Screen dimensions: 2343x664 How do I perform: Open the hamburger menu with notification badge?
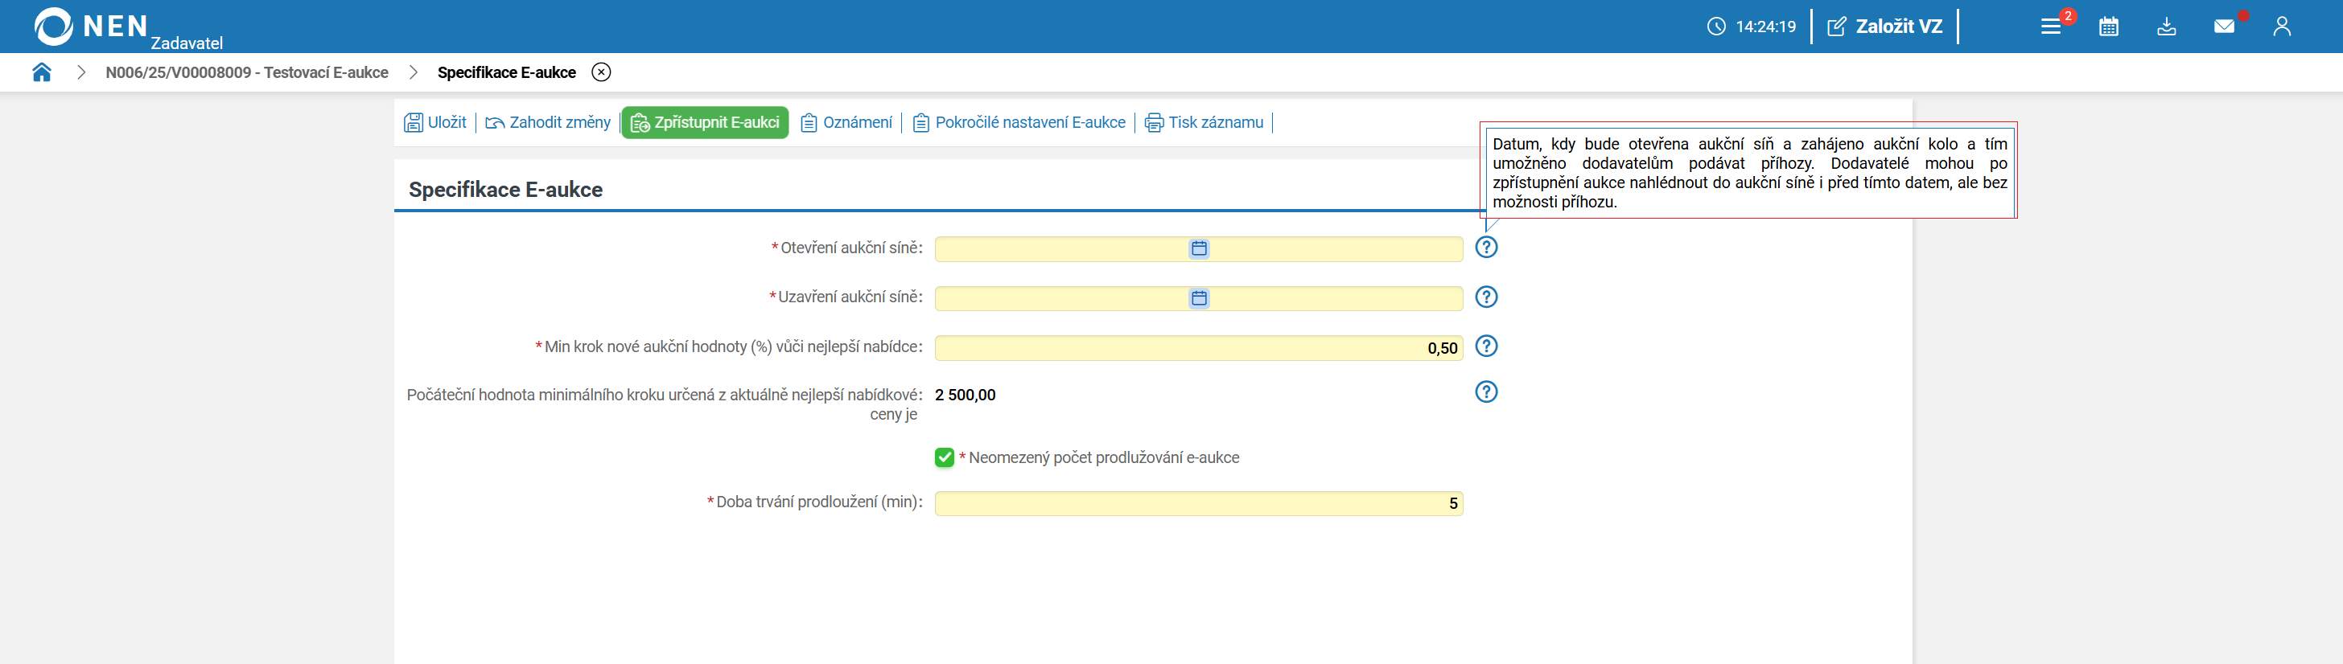click(x=2050, y=27)
